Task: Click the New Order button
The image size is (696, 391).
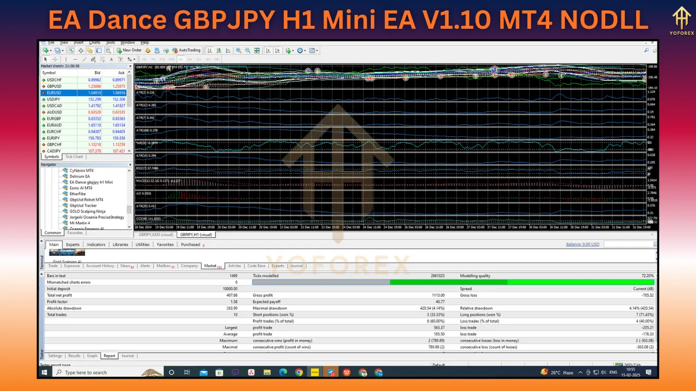Action: coord(129,50)
